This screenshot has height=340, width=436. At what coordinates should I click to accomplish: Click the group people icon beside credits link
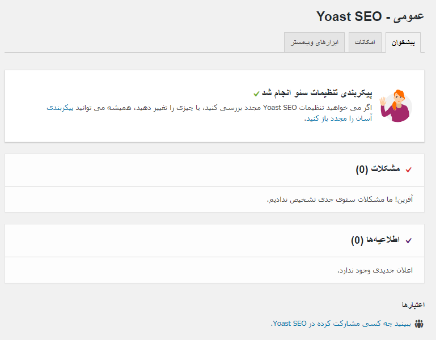[x=419, y=324]
